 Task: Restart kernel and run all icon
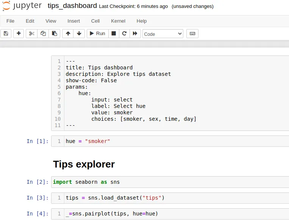point(135,34)
